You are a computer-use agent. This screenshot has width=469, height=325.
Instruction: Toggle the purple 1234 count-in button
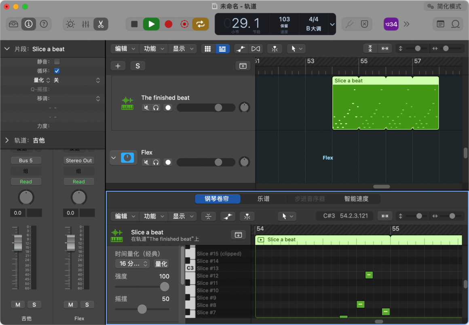point(391,24)
